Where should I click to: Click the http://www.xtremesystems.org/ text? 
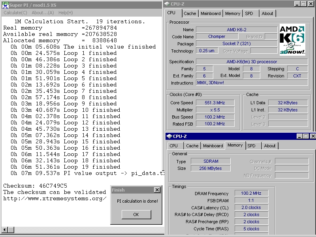click(55, 199)
